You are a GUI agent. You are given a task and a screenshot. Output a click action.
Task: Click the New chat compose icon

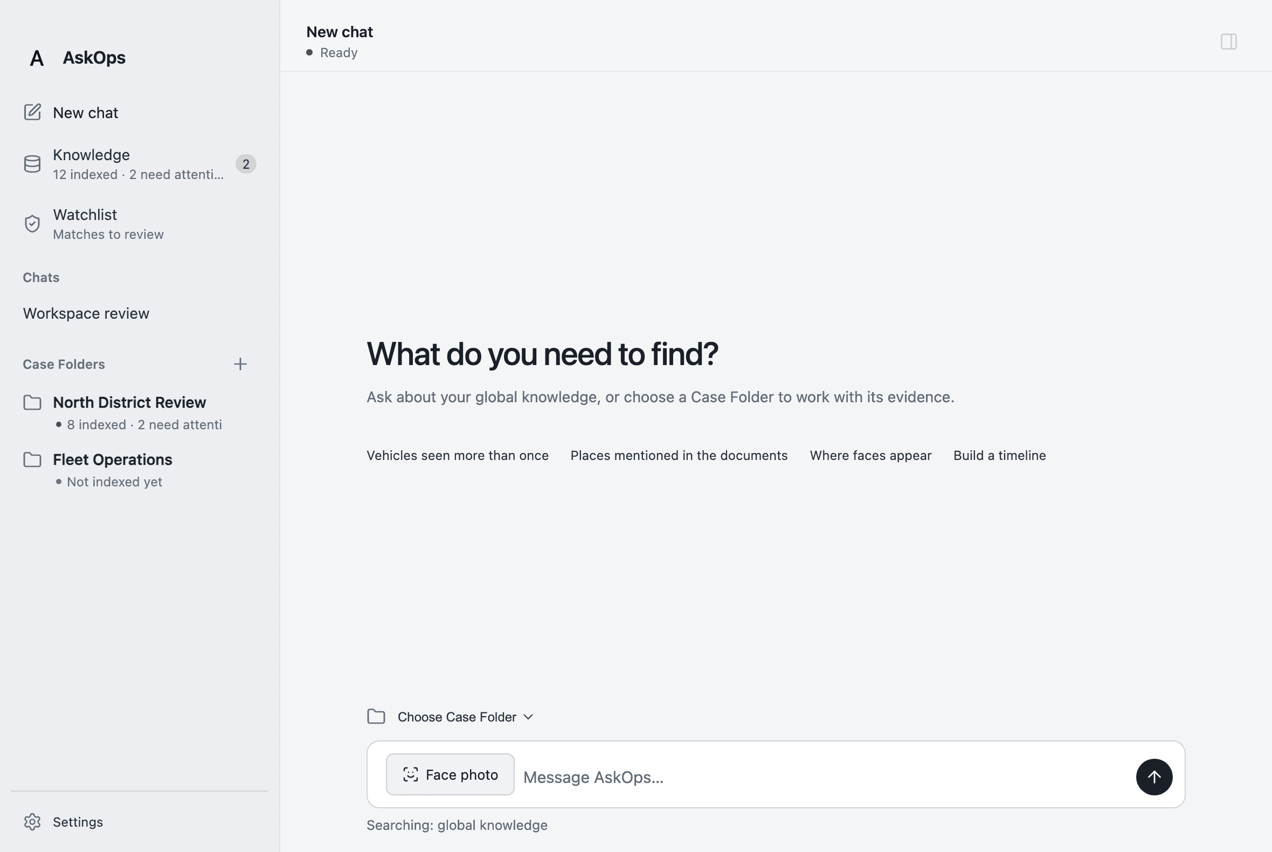point(32,112)
